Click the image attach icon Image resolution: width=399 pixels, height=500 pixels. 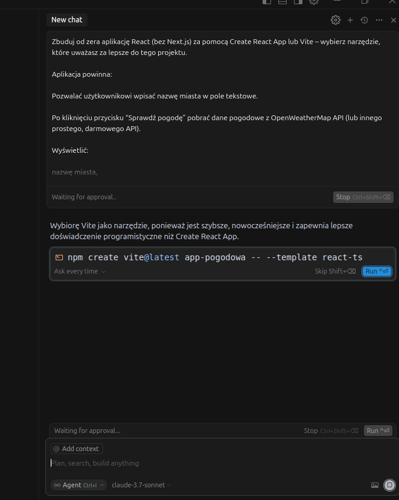pyautogui.click(x=375, y=485)
